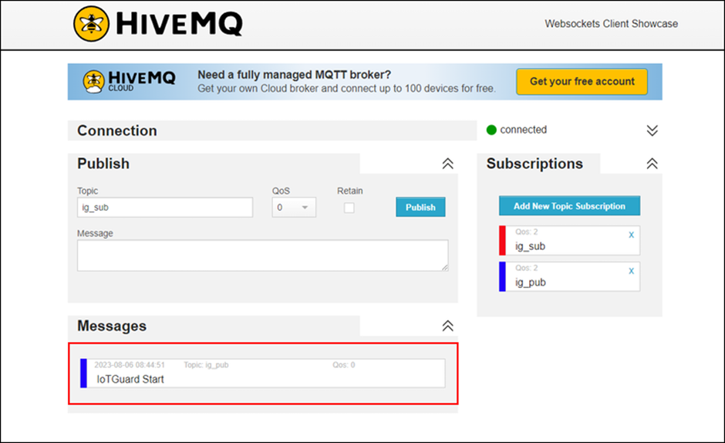
Task: Click the 'Qos: 2' label above ig_pub
Action: point(527,268)
